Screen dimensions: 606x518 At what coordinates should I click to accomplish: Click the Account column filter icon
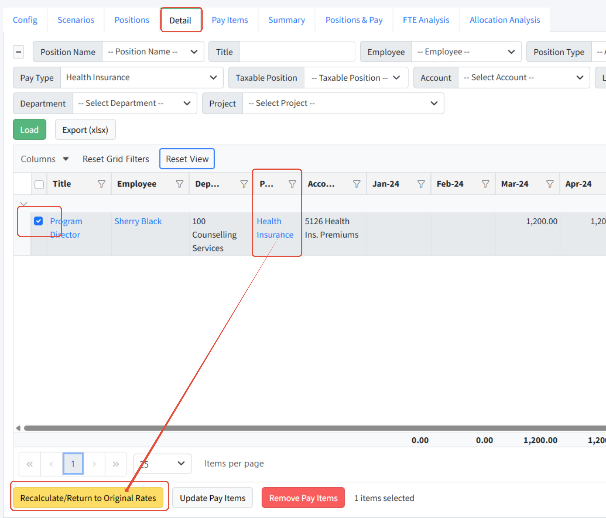coord(357,184)
